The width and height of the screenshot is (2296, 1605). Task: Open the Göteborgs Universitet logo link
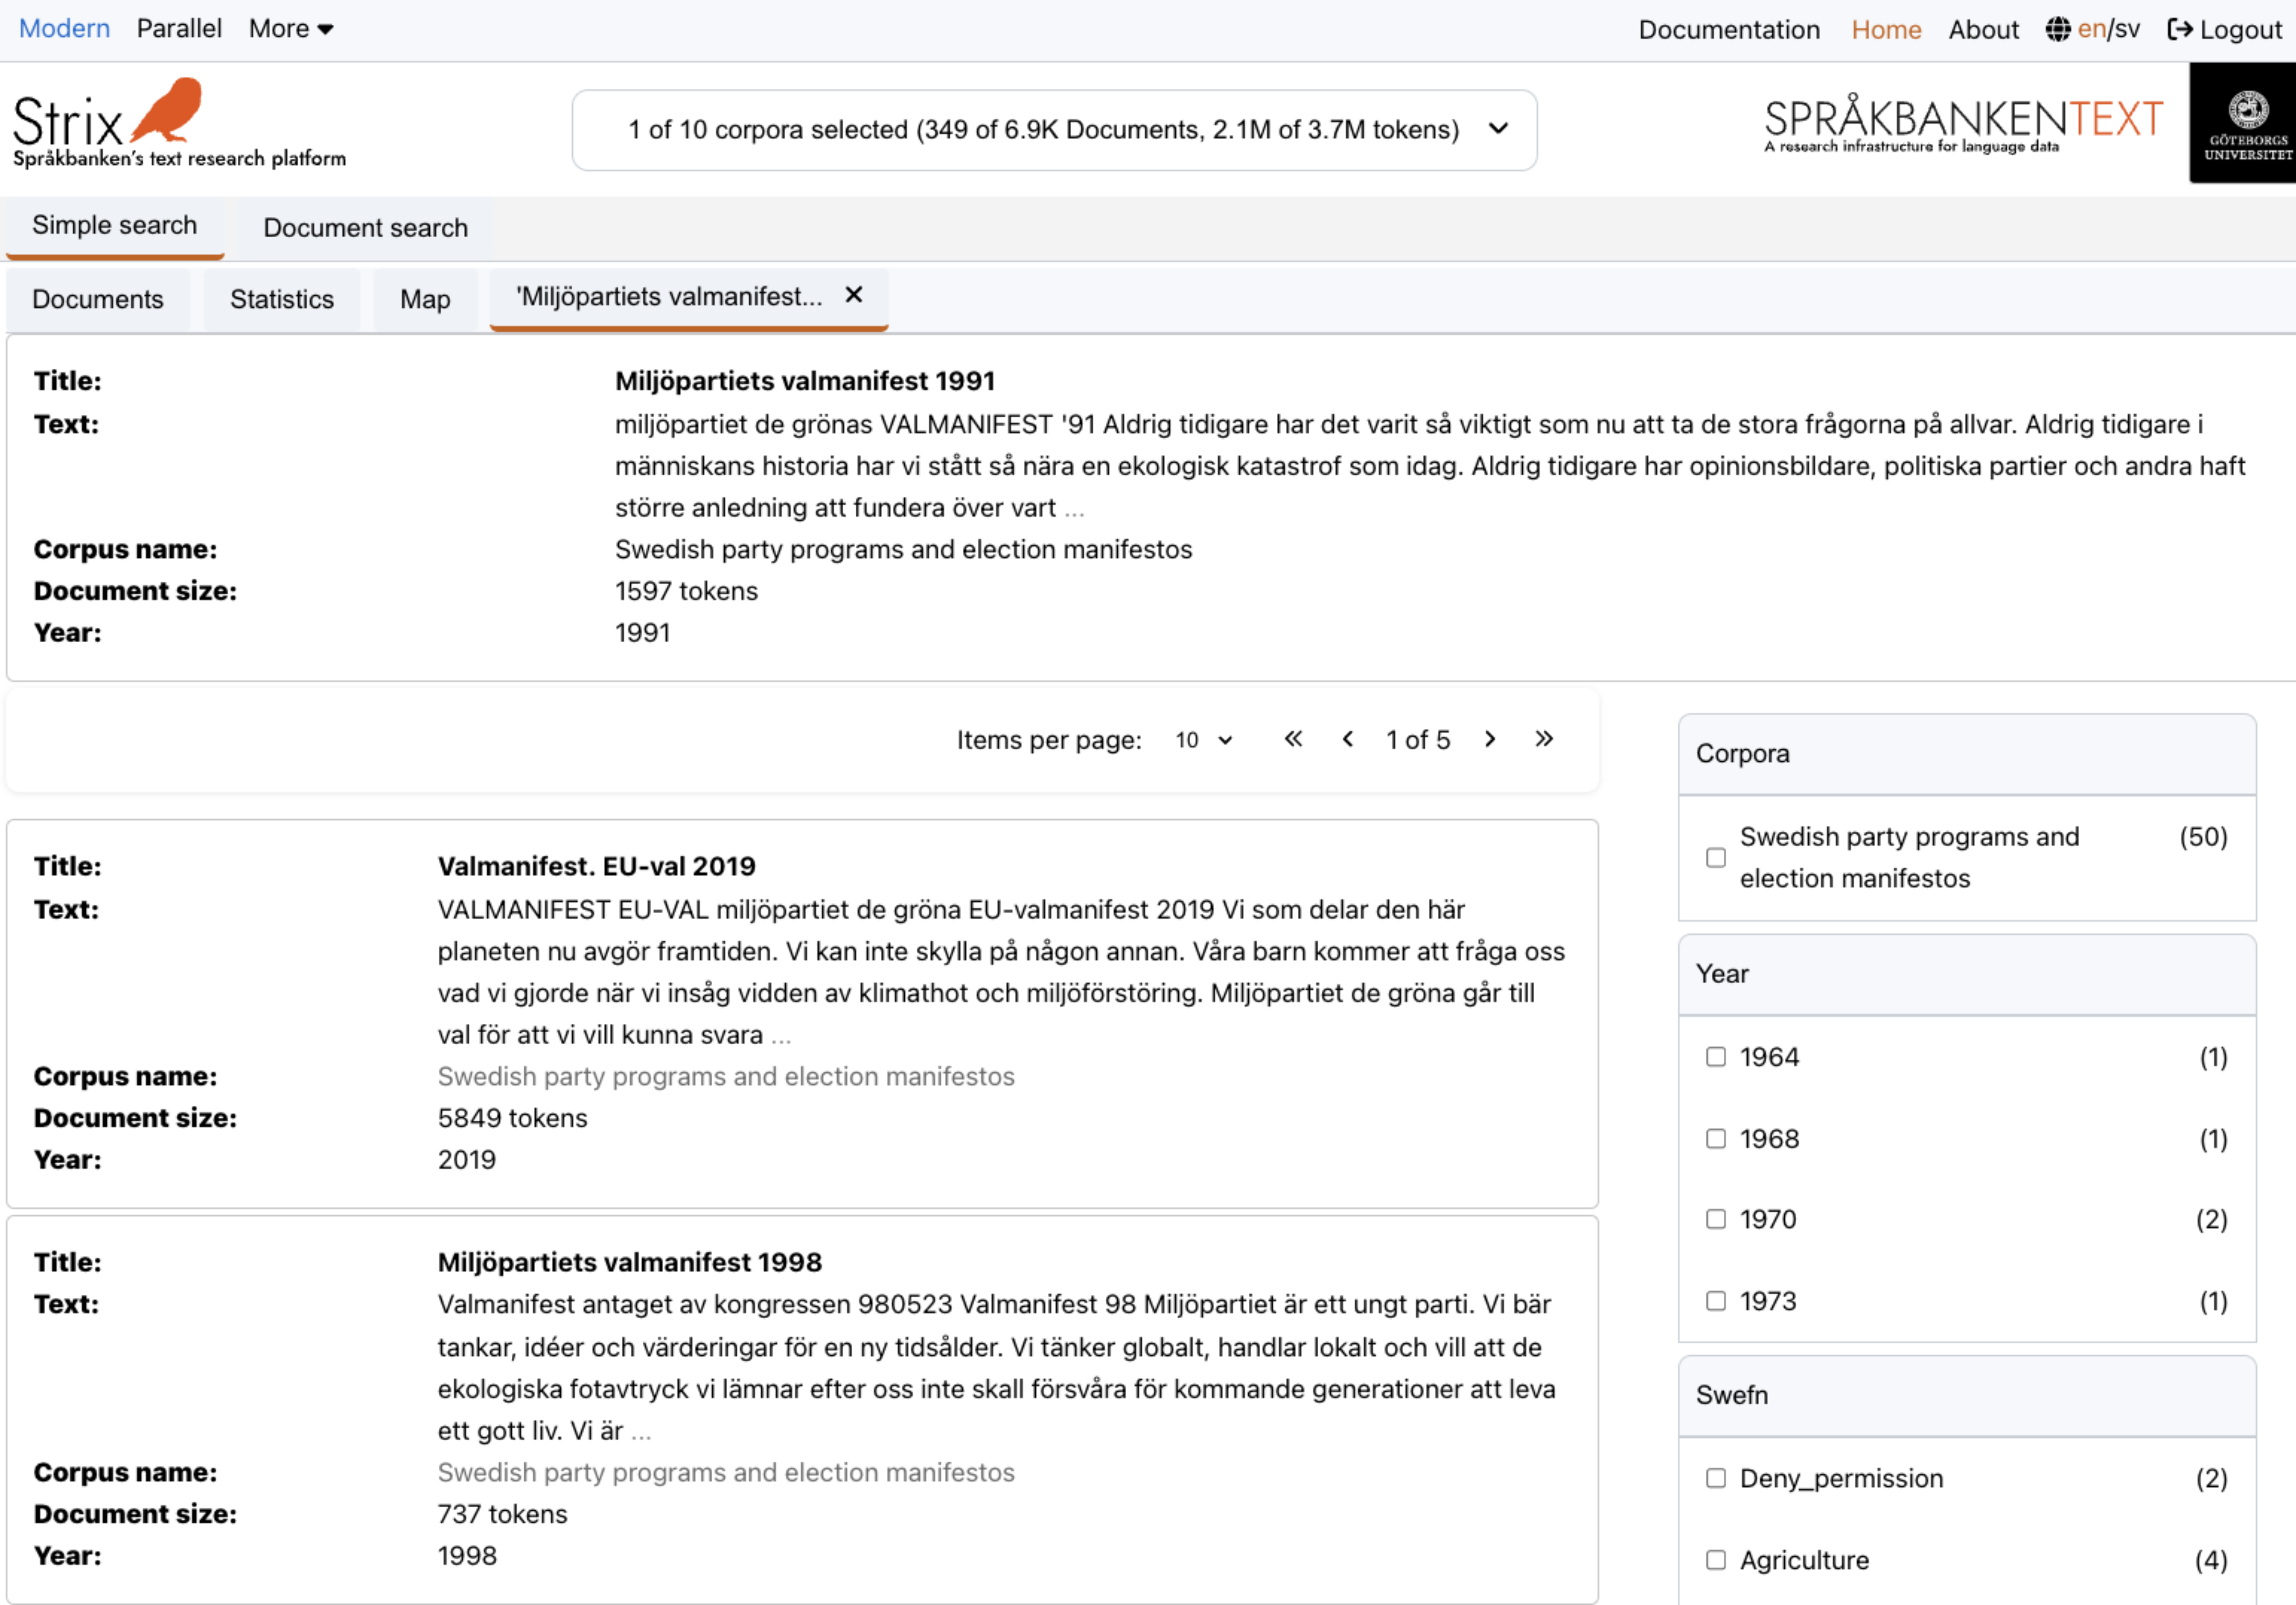[x=2243, y=123]
